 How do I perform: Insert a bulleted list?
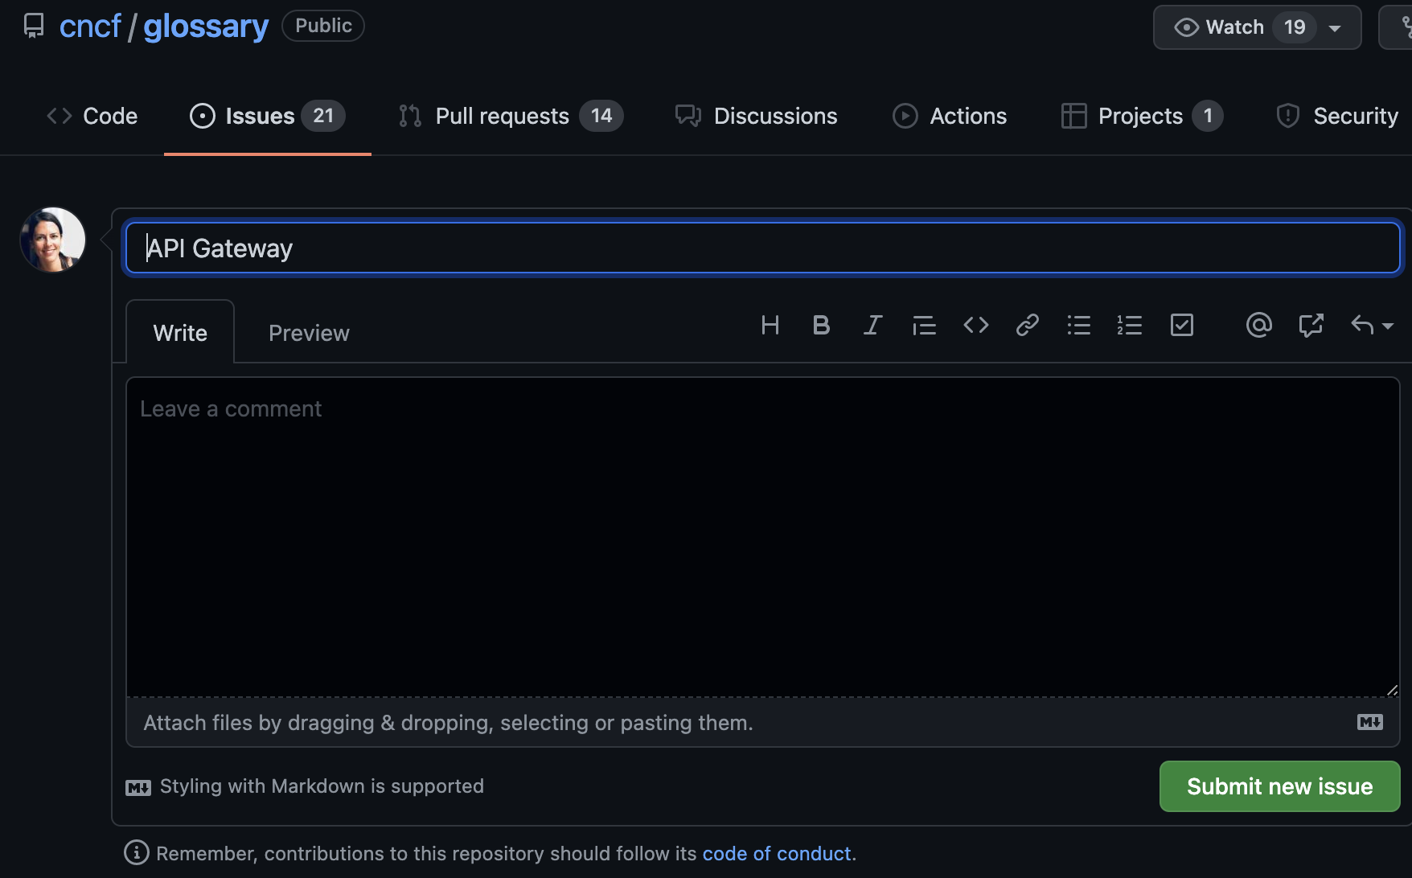[1078, 325]
